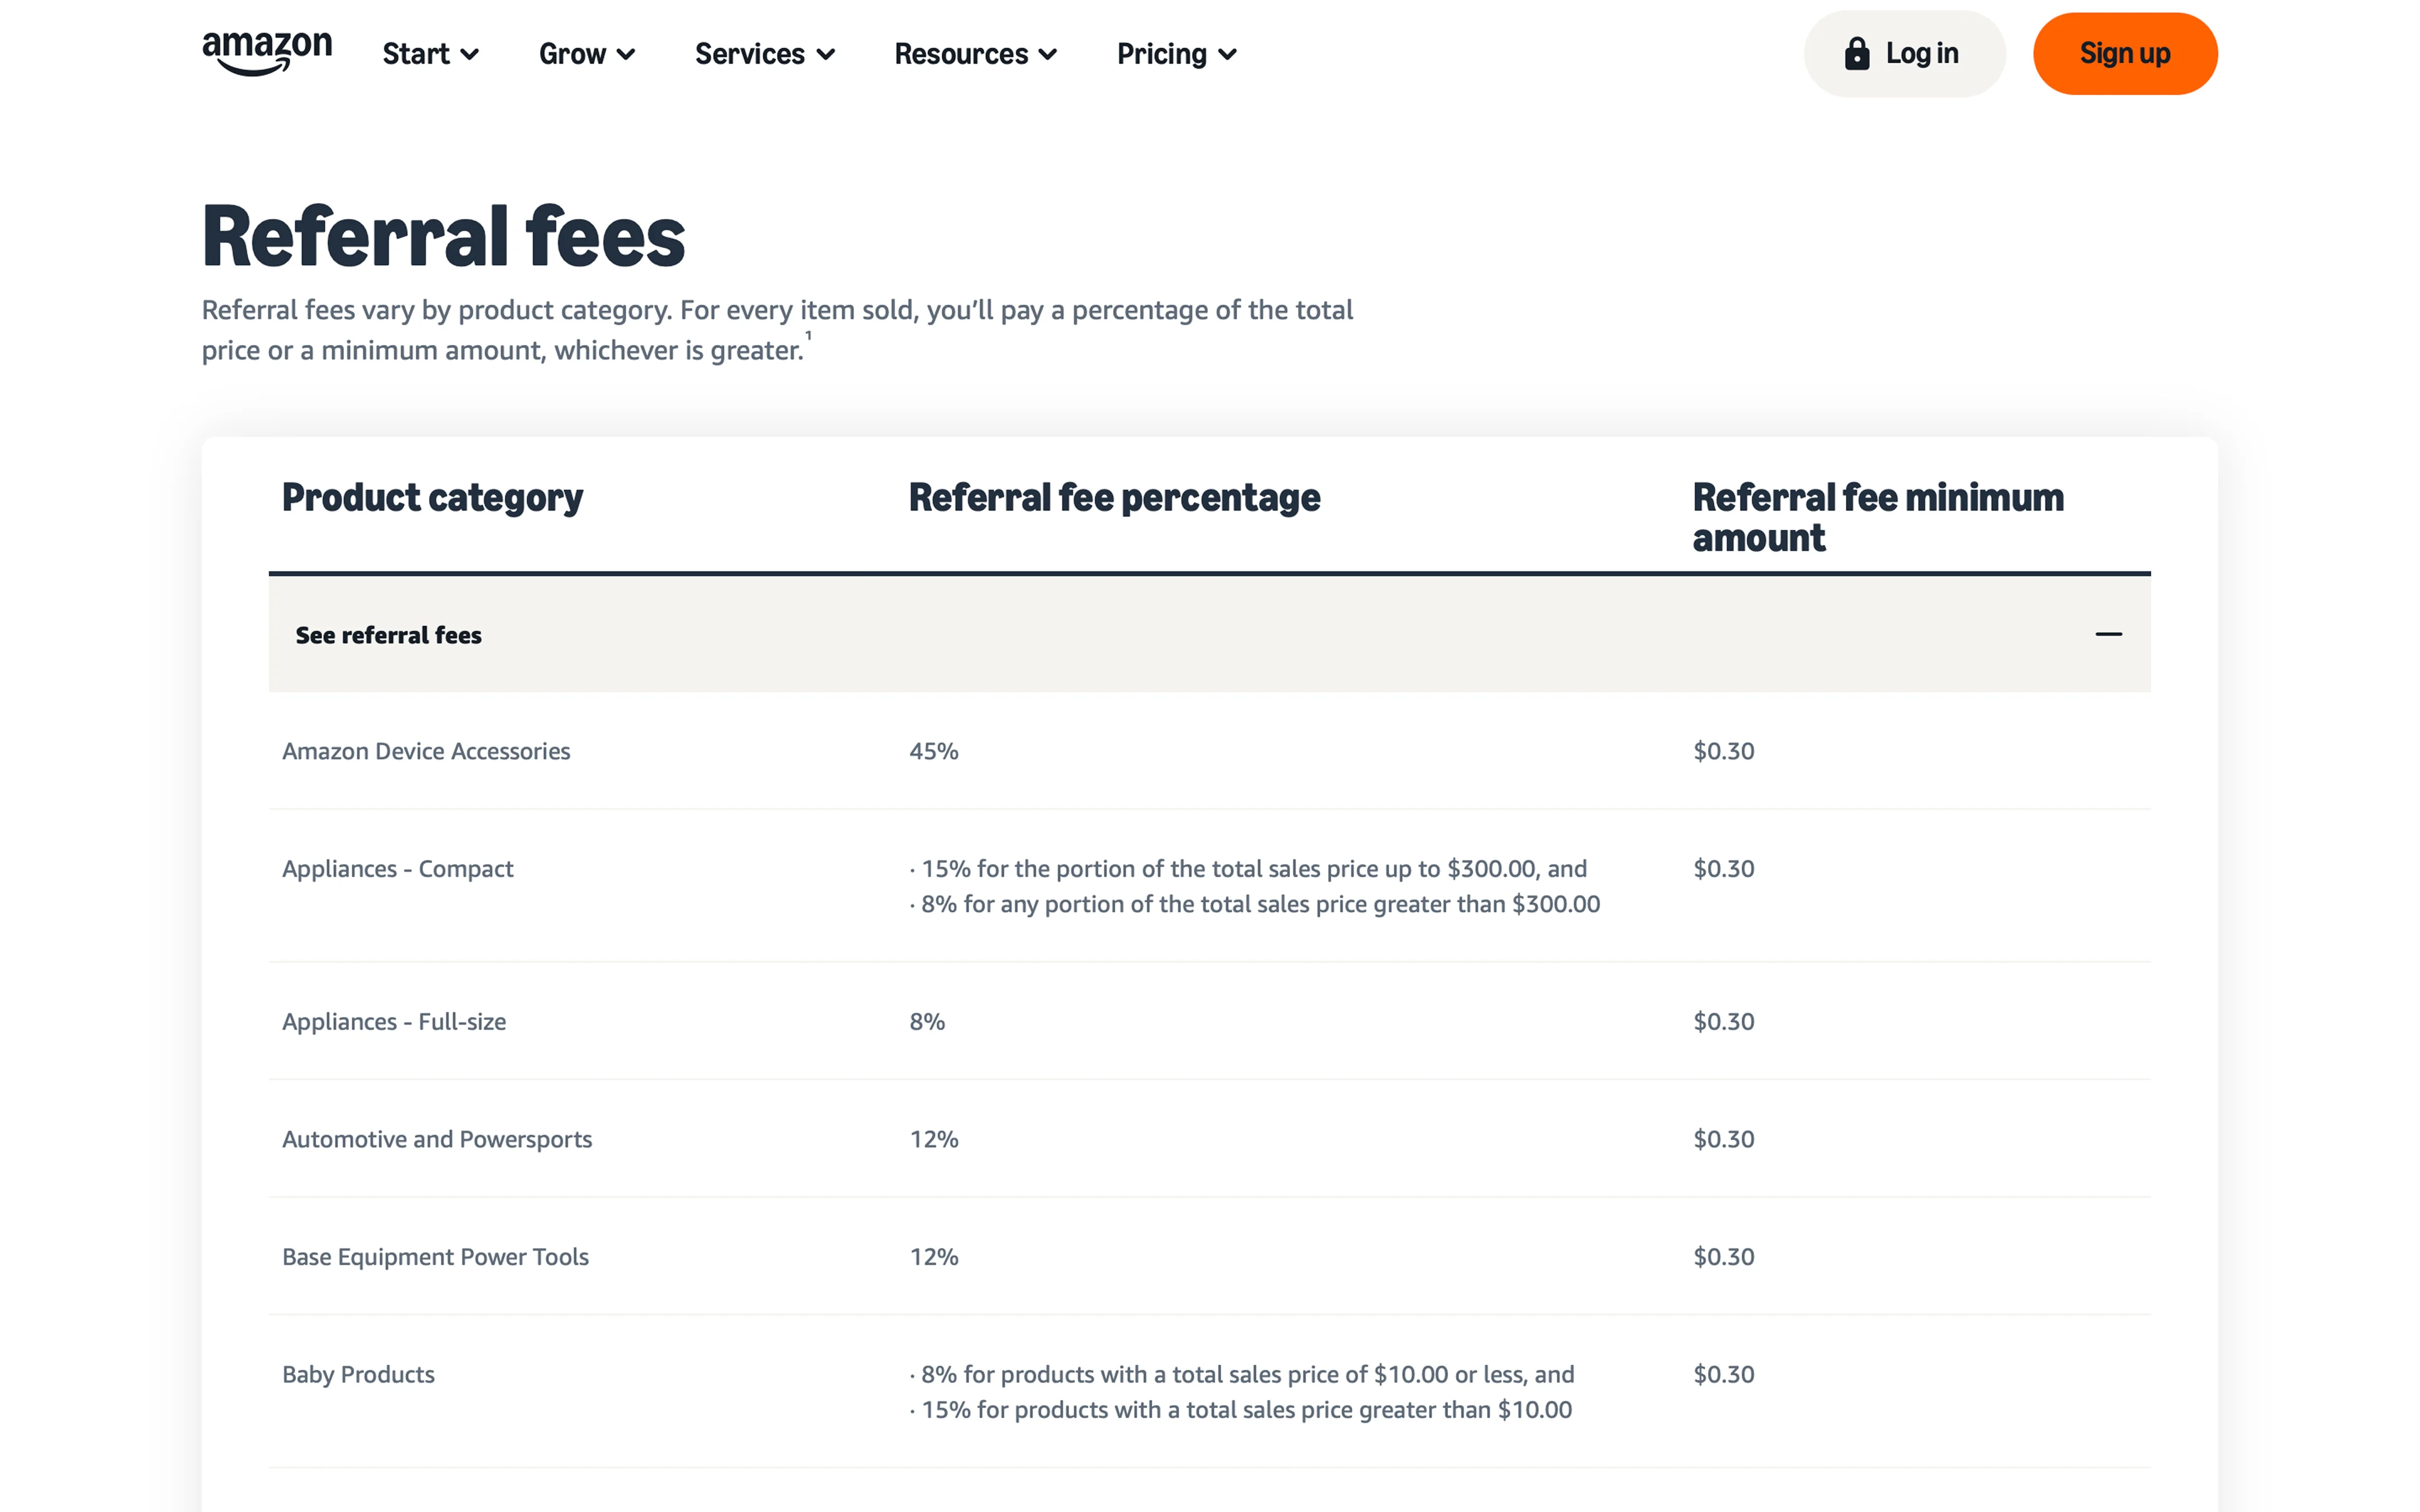Click the chevron next to Pricing
This screenshot has height=1512, width=2420.
point(1227,55)
